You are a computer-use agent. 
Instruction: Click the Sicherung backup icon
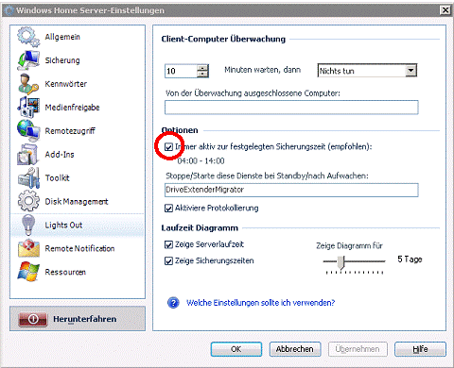tap(28, 60)
